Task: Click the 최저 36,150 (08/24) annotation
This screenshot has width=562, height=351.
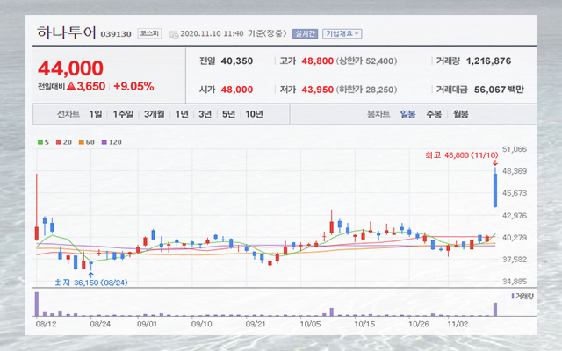Action: pos(91,283)
